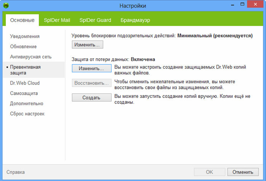Click the disabled Восстановить button

[92, 83]
